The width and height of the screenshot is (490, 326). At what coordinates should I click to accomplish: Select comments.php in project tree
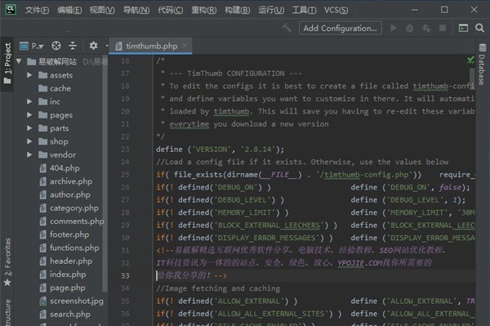(x=77, y=221)
